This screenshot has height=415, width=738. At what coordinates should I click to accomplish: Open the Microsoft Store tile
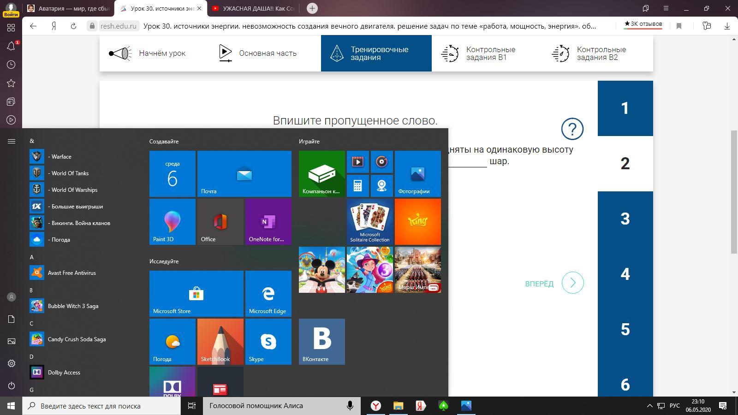(x=196, y=294)
